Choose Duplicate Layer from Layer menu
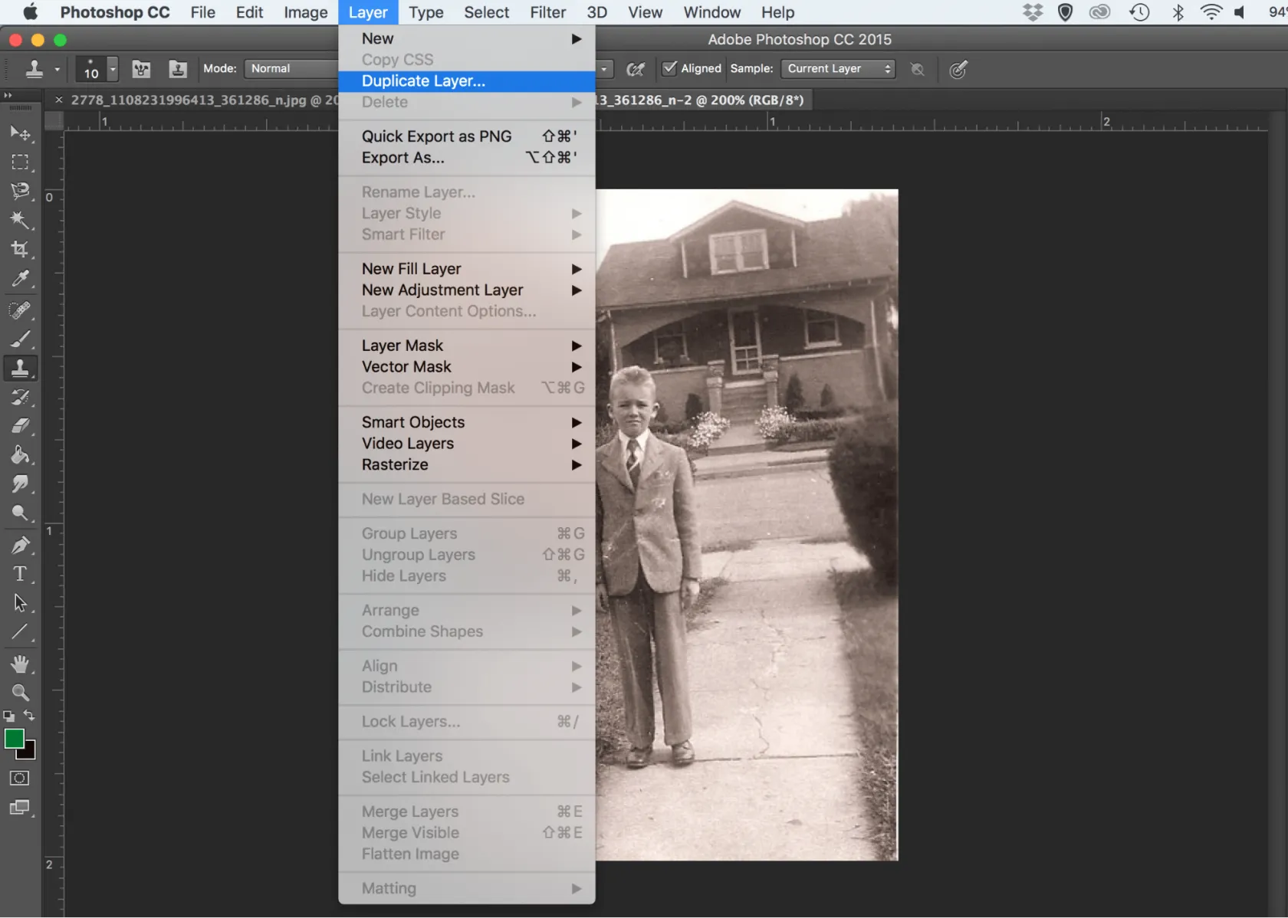The width and height of the screenshot is (1288, 918). (423, 81)
